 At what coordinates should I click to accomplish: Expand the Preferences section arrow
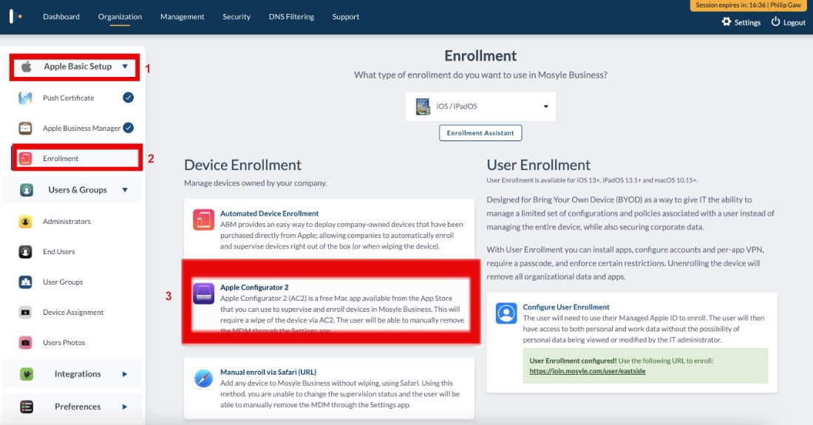(124, 407)
